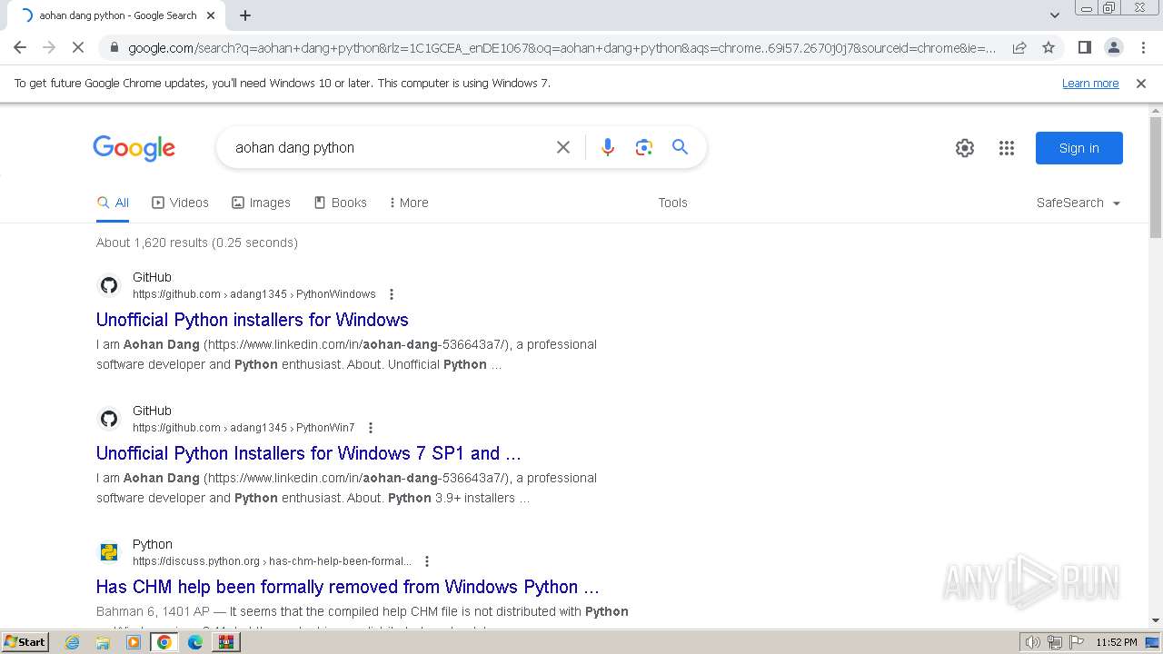Click the page vertical scrollbar thumb
This screenshot has height=654, width=1163.
click(x=1156, y=177)
